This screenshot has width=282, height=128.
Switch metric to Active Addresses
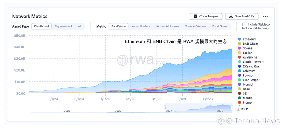[168, 26]
